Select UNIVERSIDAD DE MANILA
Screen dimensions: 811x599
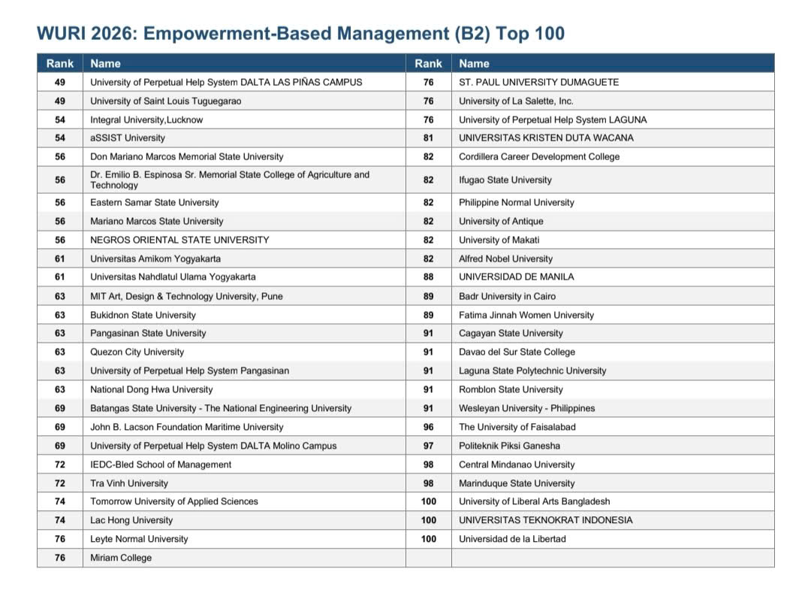(x=516, y=277)
